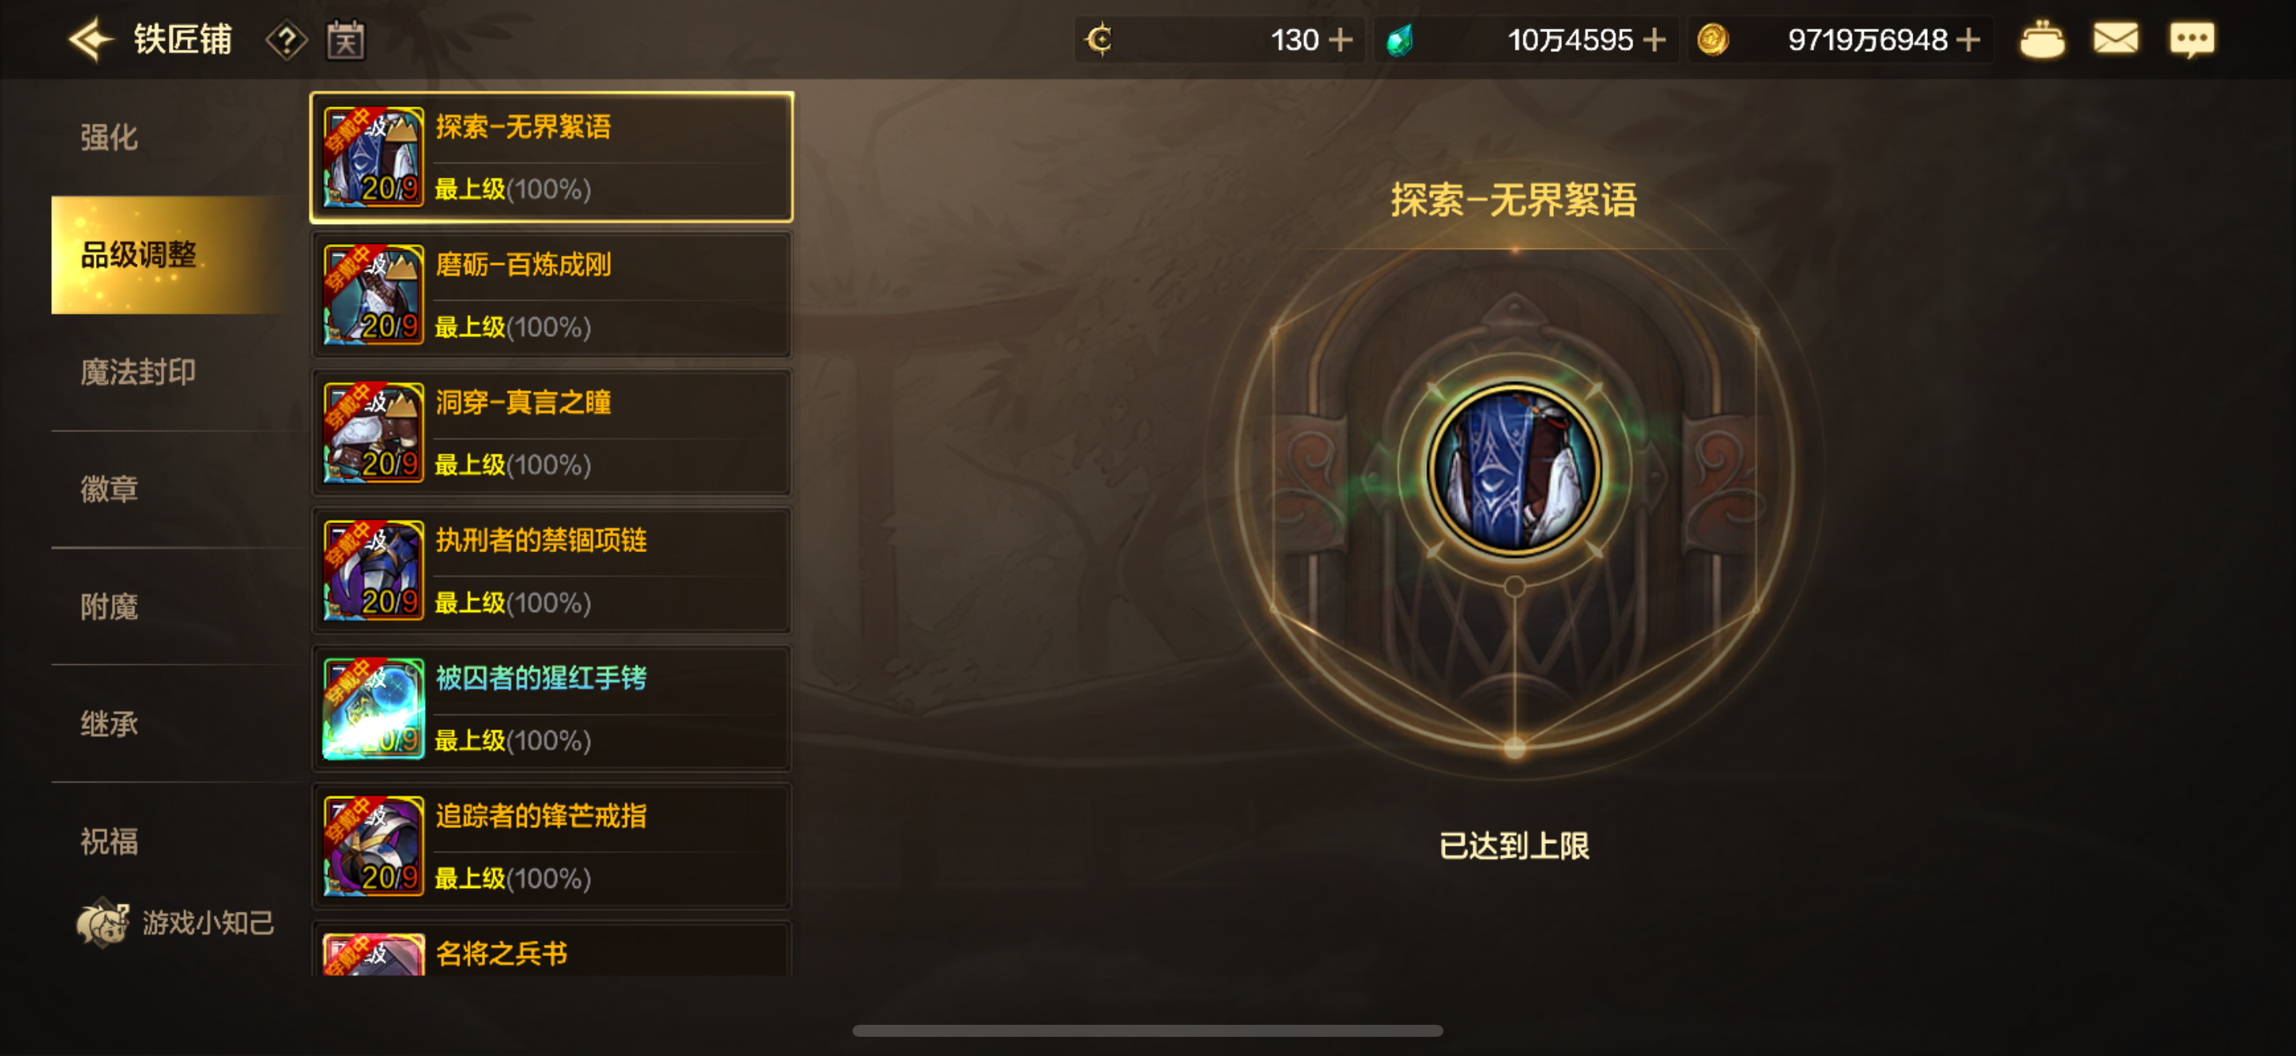This screenshot has width=2296, height=1056.
Task: Add more gold with its plus button
Action: point(1967,40)
